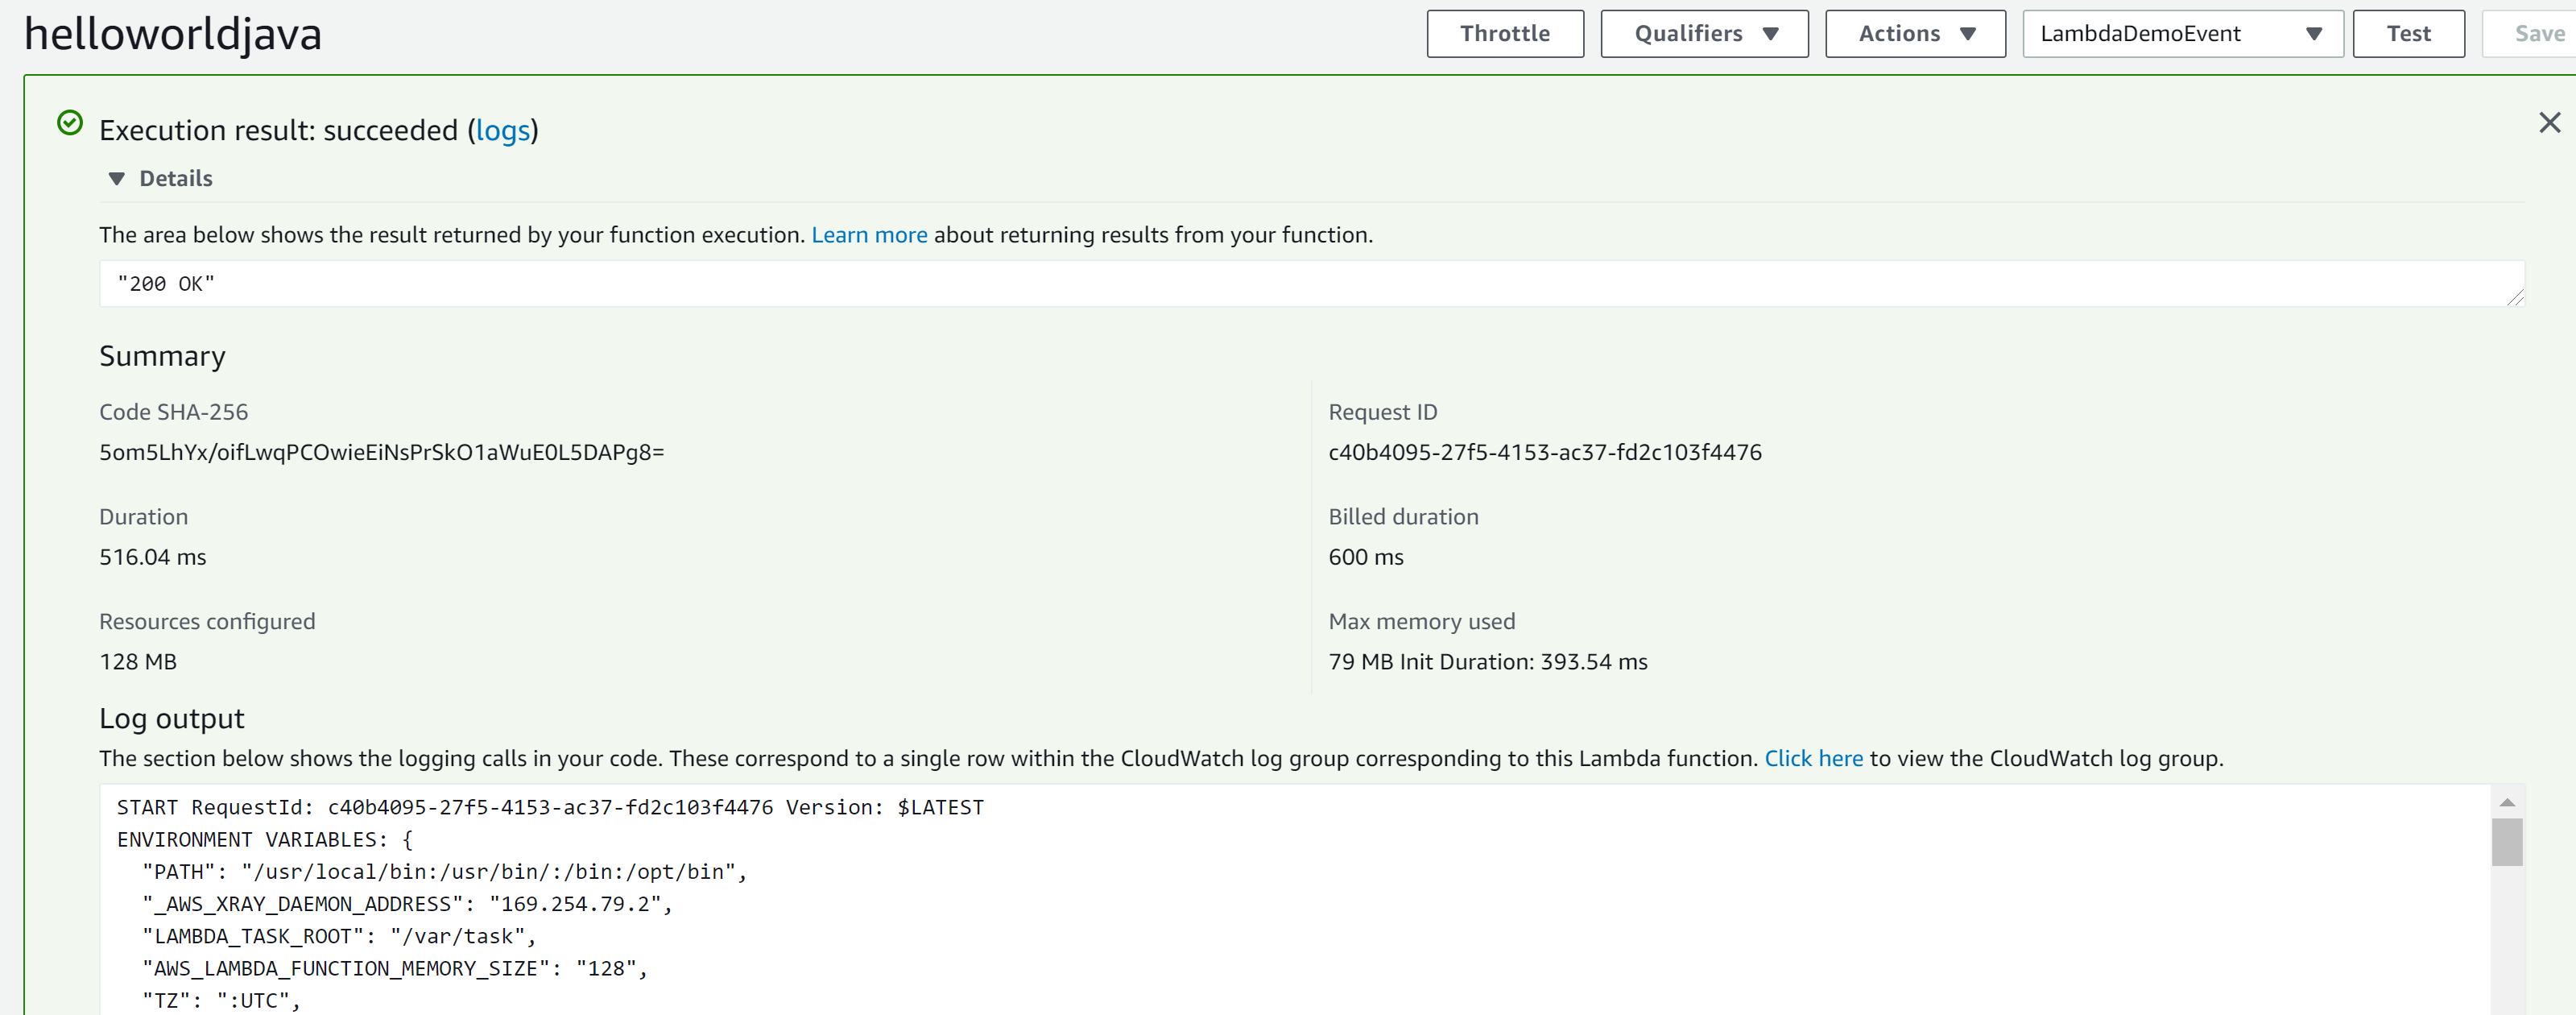Click the "PATH" log entry line
This screenshot has height=1015, width=2576.
coord(444,872)
